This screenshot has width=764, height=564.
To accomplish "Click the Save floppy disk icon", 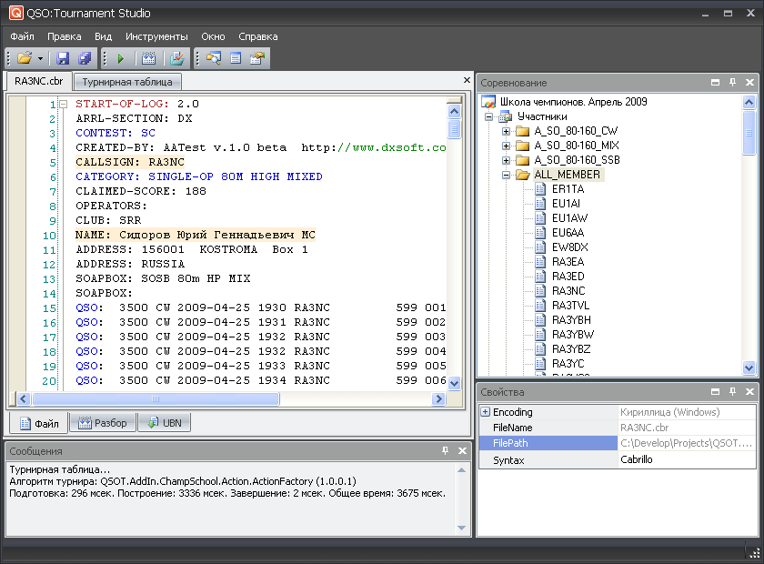I will pos(63,58).
